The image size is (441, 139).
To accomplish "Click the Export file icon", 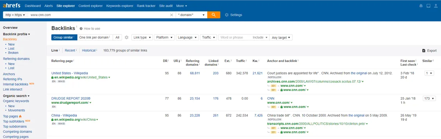I will (x=424, y=51).
